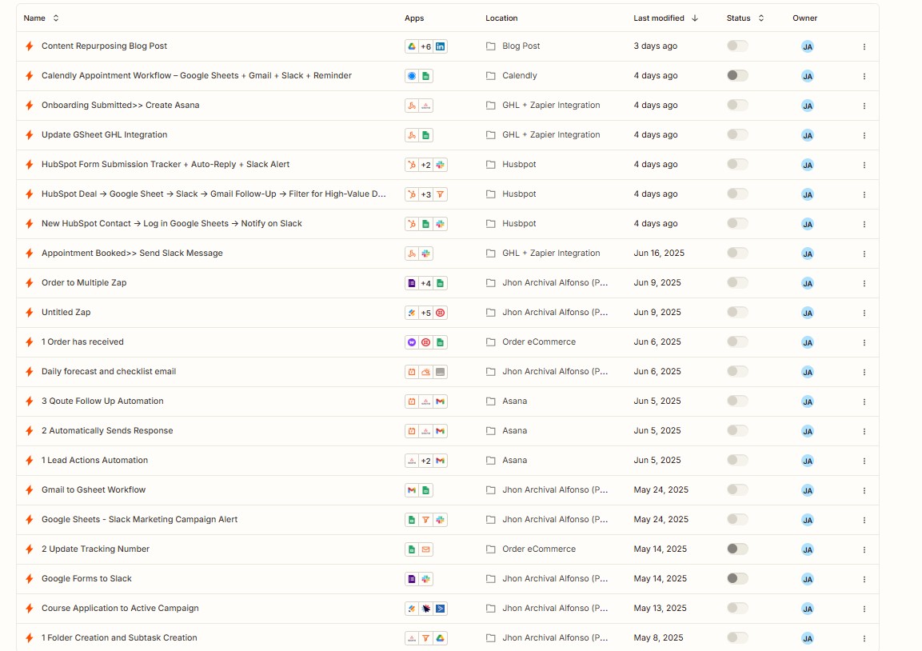
Task: Click the Gmail icon on Gmail to Gsheet Workflow
Action: tap(412, 490)
